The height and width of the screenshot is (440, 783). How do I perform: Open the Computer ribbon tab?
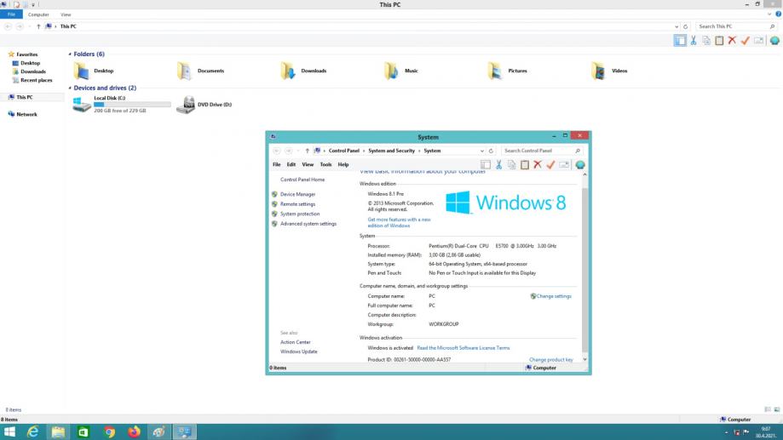click(x=38, y=14)
